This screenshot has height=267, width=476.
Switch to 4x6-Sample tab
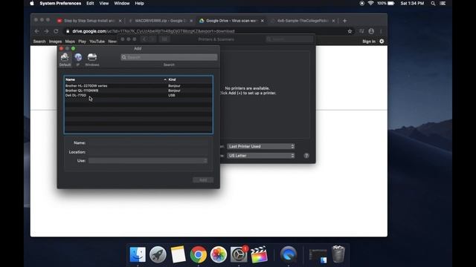point(303,21)
